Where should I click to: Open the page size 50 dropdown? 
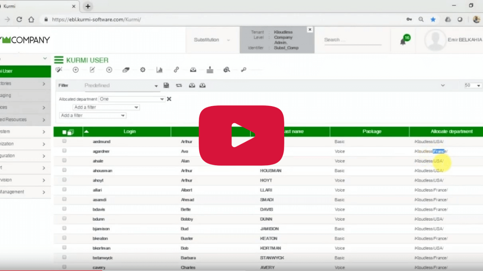[x=473, y=85]
